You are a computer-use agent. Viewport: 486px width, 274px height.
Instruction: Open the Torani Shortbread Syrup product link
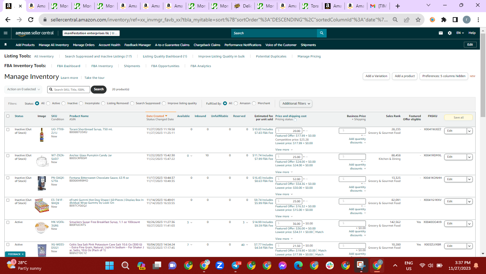[x=91, y=129]
